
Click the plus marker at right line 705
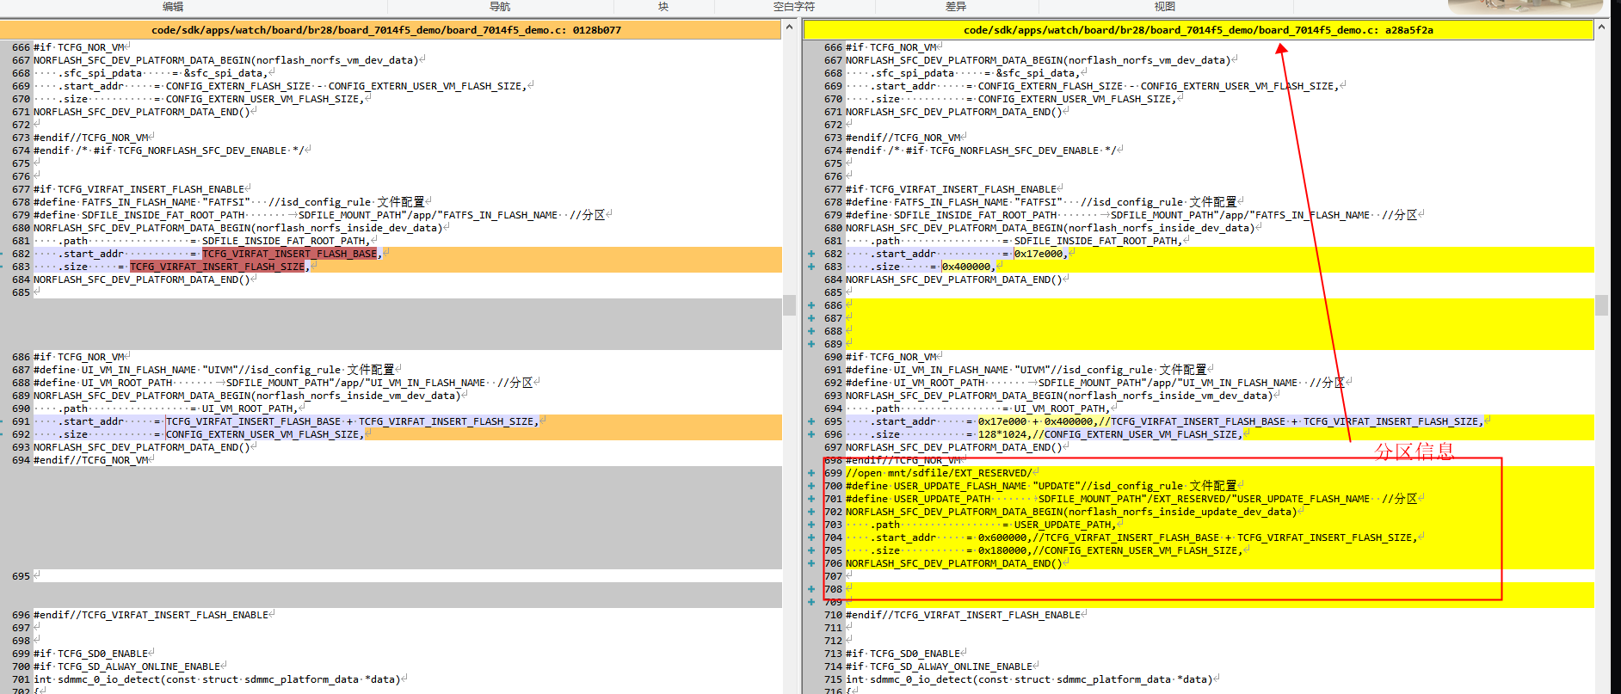pos(811,550)
